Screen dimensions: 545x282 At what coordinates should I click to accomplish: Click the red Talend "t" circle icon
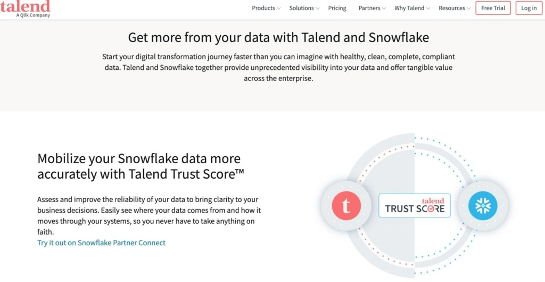point(346,206)
